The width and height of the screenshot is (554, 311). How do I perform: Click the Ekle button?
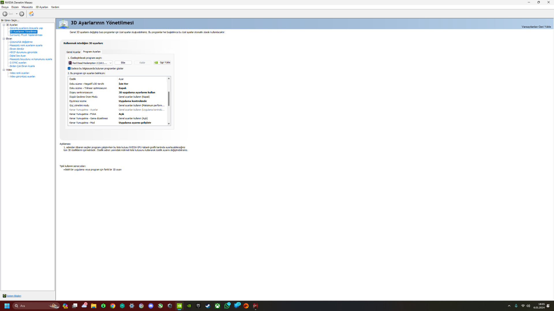pyautogui.click(x=123, y=63)
